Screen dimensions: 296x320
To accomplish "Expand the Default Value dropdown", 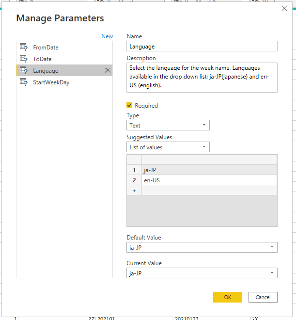I will (202, 247).
